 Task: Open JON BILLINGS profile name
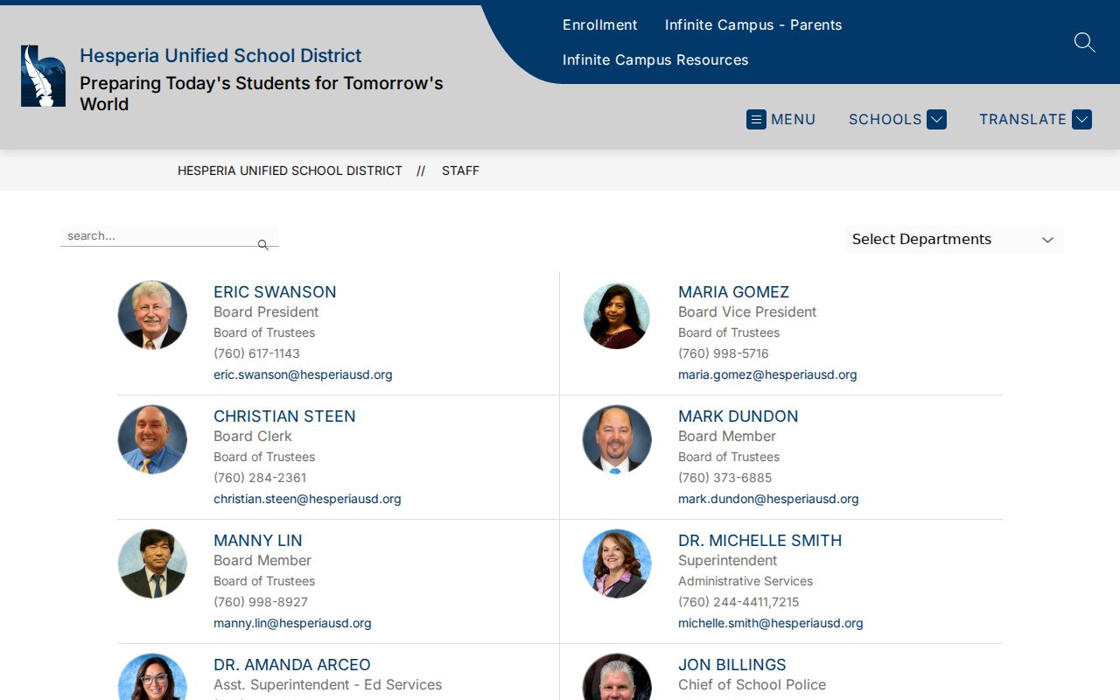coord(732,665)
